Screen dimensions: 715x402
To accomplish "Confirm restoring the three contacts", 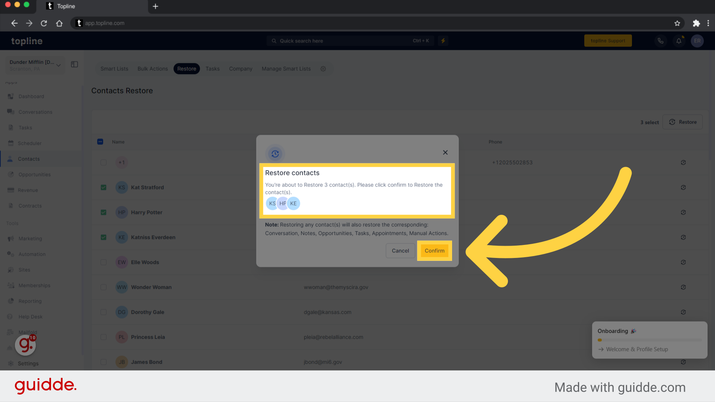I will click(x=434, y=251).
